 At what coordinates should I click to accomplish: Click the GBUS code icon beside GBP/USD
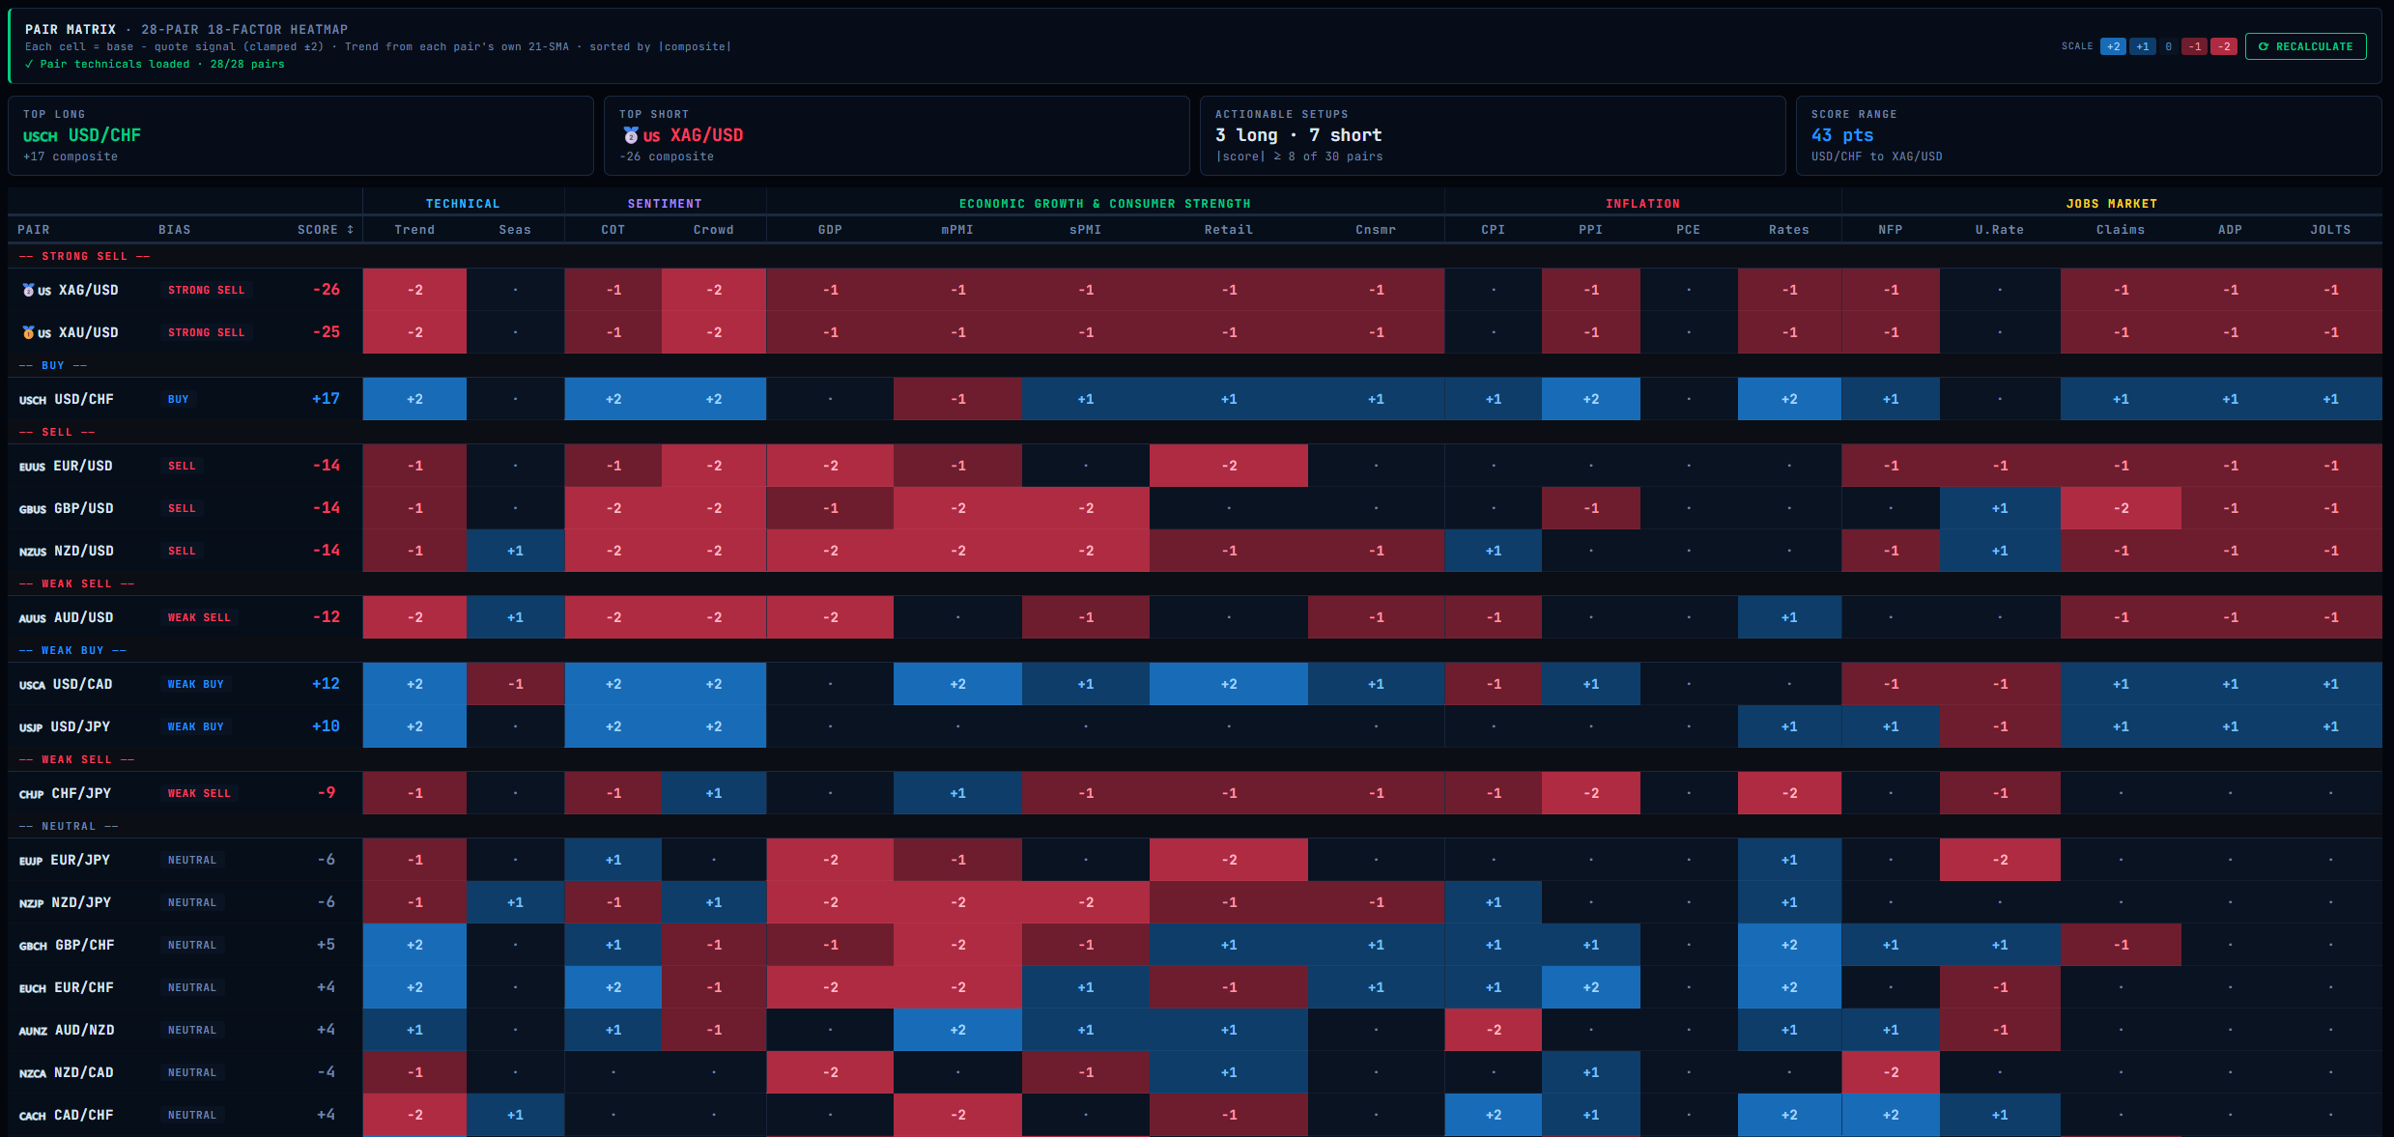[x=33, y=509]
